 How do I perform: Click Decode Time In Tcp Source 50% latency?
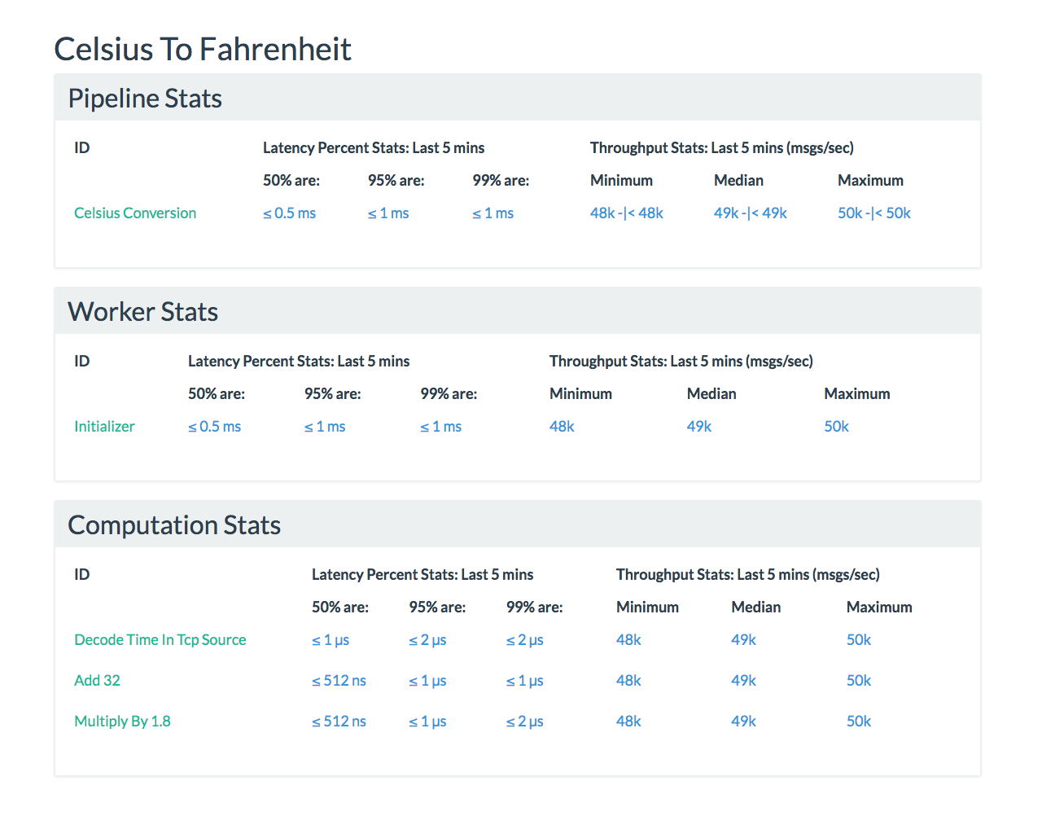(x=330, y=640)
